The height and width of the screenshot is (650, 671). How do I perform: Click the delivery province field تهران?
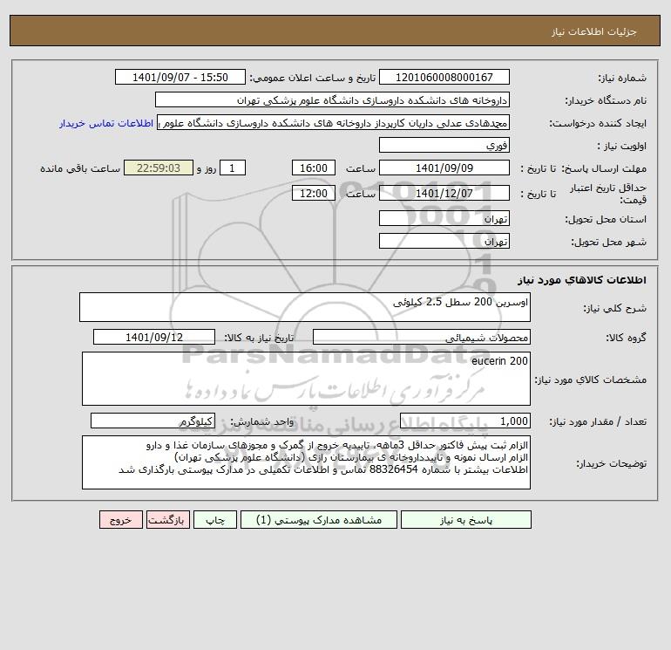point(444,218)
